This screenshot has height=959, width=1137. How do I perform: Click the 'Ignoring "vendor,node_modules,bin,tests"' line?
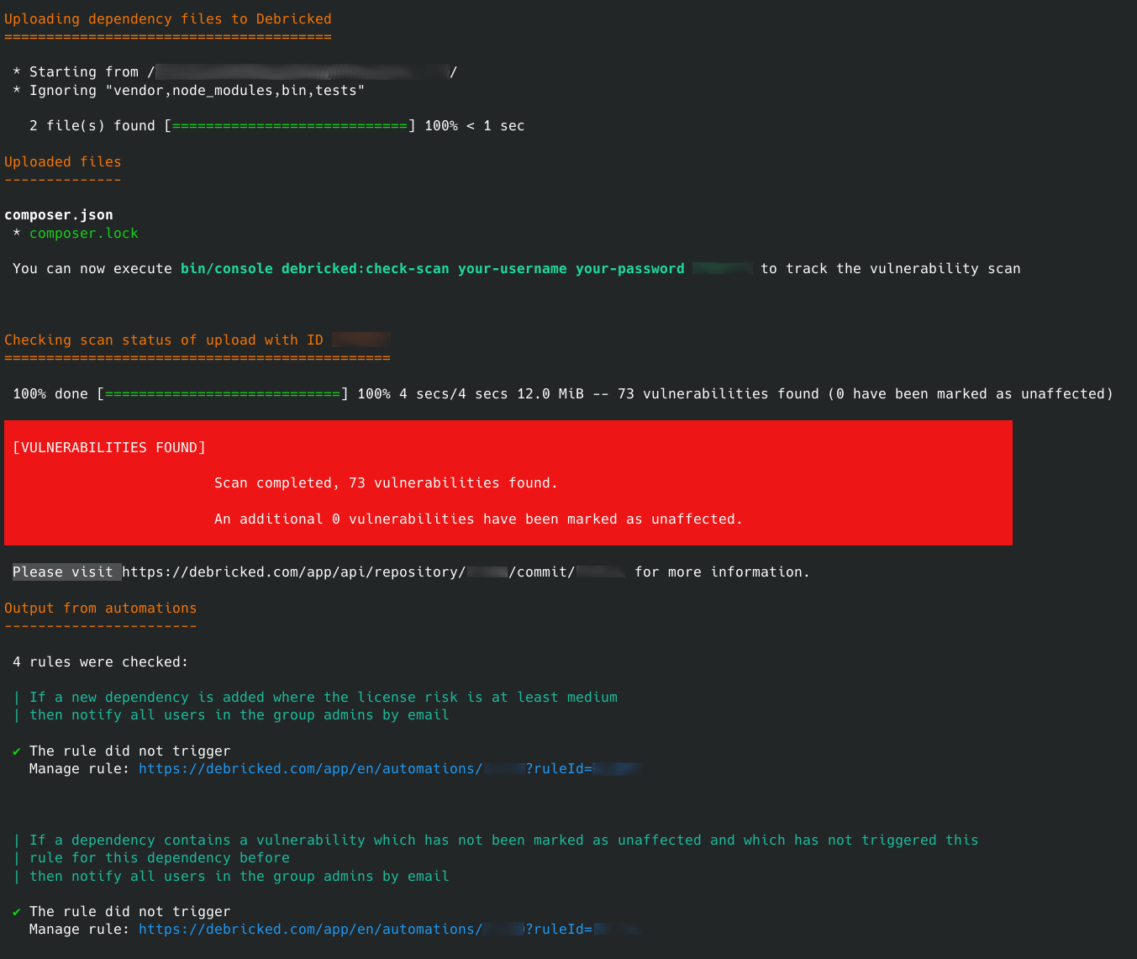coord(189,90)
